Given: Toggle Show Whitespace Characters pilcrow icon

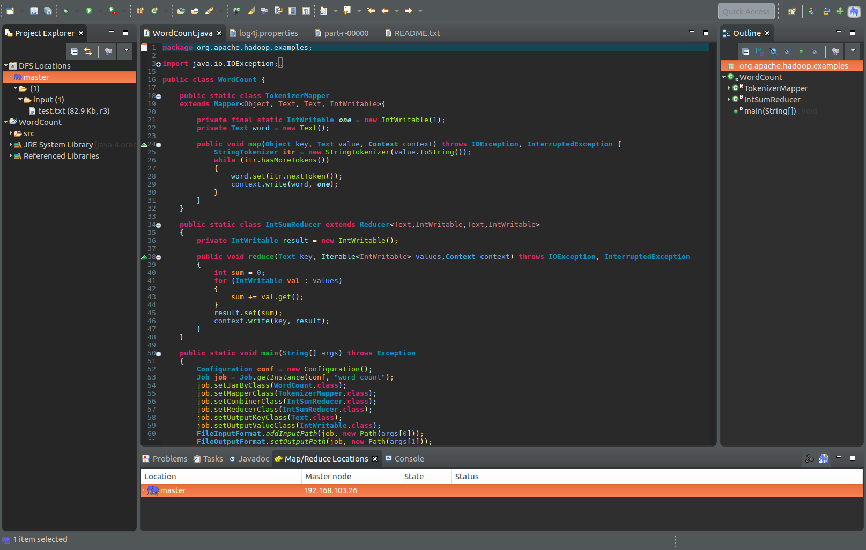Looking at the screenshot, I should (x=306, y=11).
